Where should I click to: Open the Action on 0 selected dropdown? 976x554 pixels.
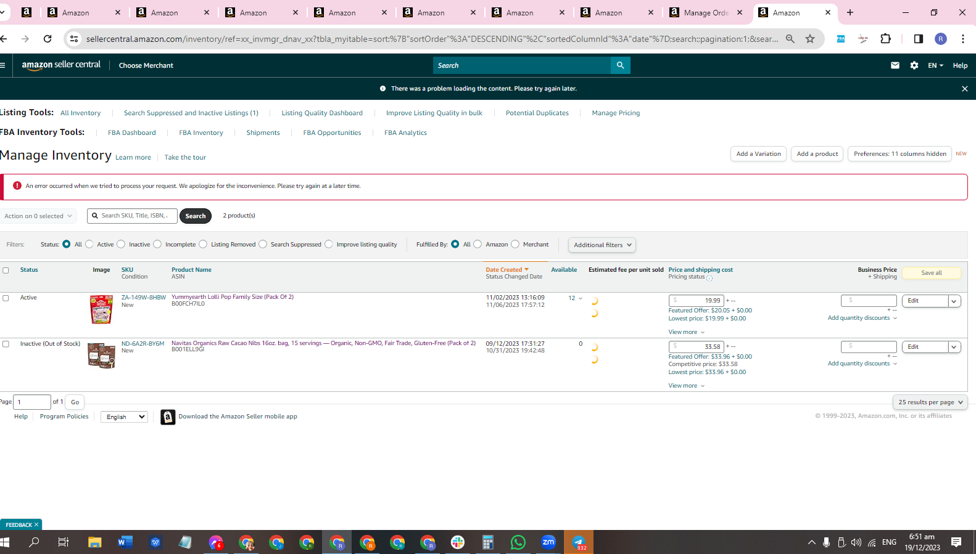(38, 216)
